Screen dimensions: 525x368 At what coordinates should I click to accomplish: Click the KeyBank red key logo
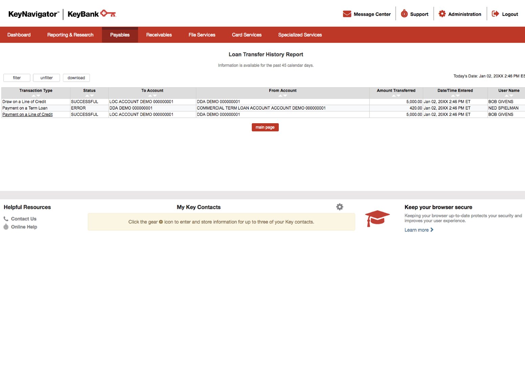click(x=109, y=14)
